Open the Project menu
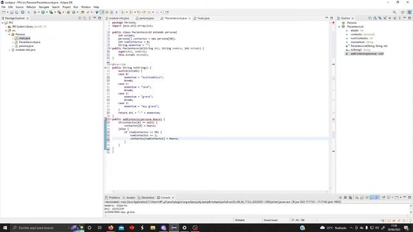 click(x=66, y=7)
